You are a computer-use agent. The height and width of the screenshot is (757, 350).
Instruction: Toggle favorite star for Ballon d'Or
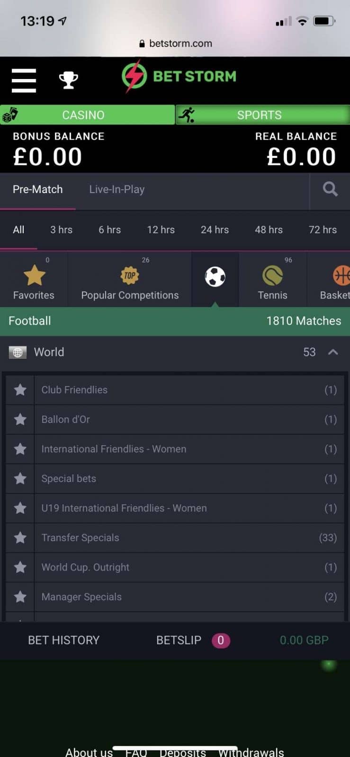[20, 419]
